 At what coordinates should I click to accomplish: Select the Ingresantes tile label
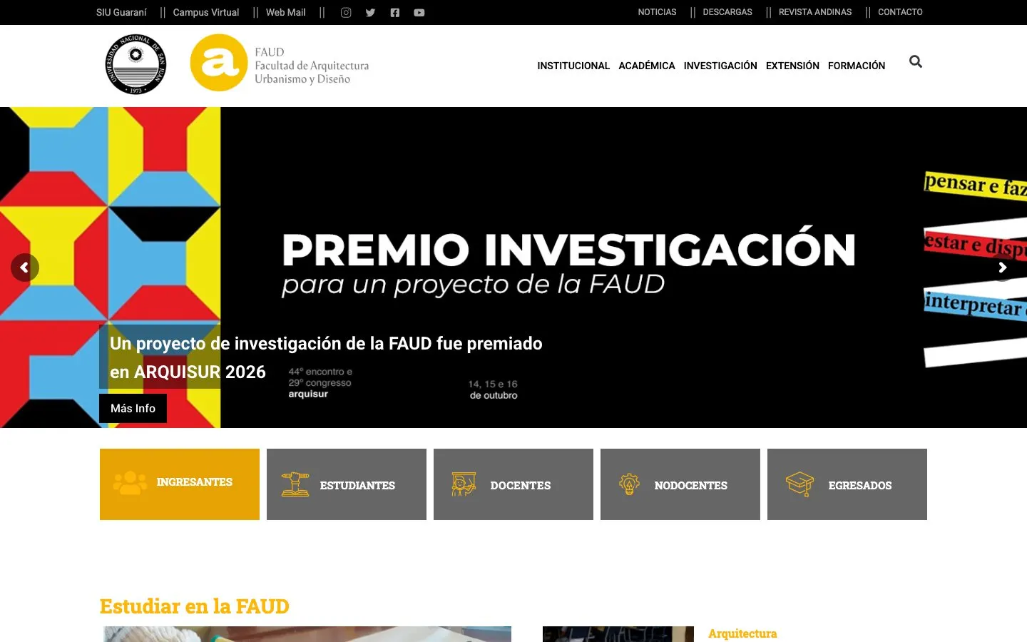tap(195, 482)
